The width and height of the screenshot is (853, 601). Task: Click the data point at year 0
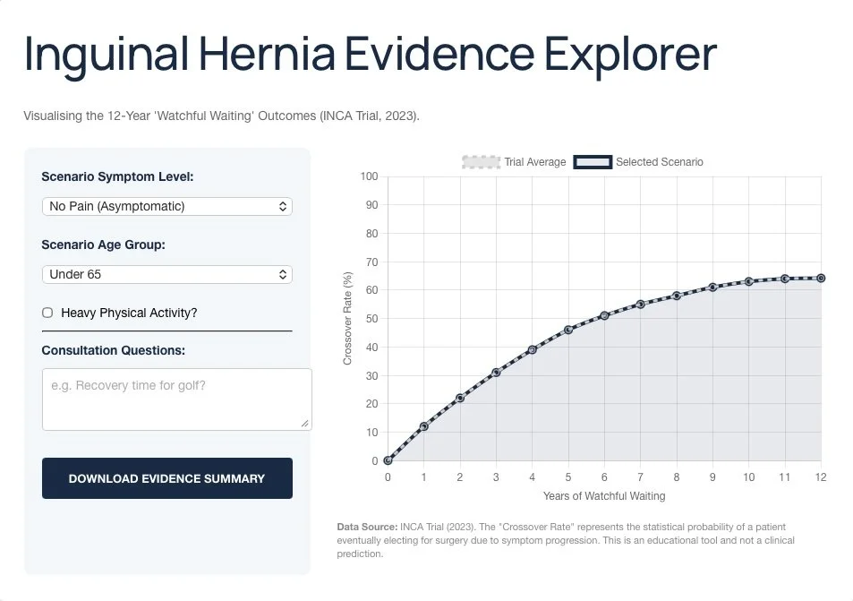388,460
